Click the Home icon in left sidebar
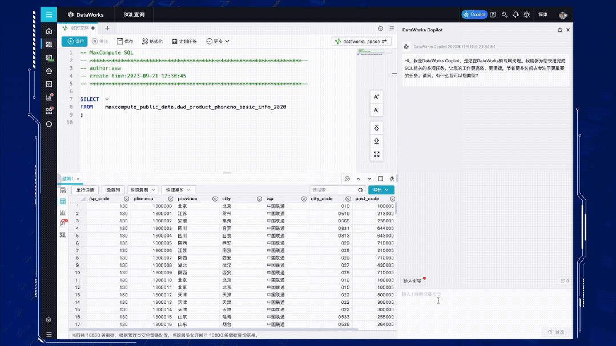Viewport: 616px width, 346px height. click(x=49, y=31)
